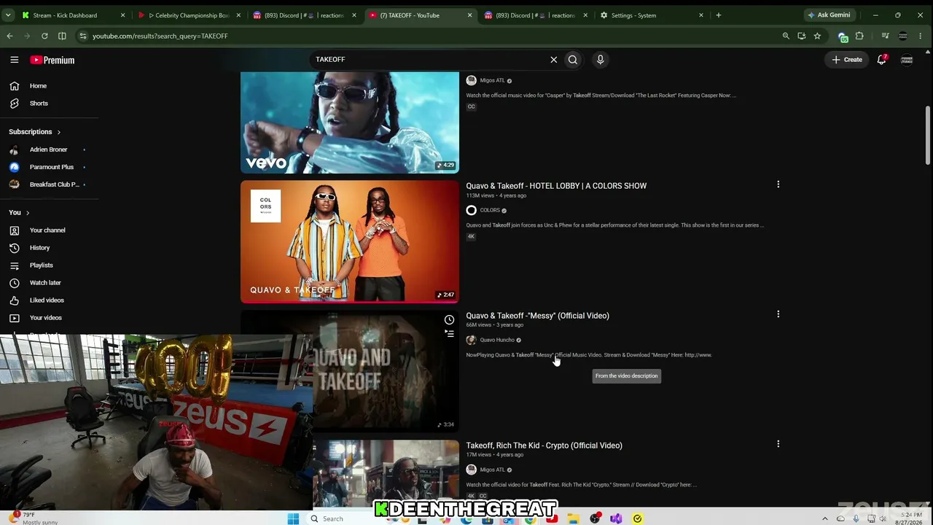Open Migos ATL channel of Casper video
The image size is (933, 525).
492,80
